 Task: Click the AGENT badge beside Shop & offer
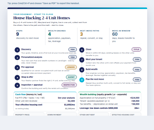[71, 77]
